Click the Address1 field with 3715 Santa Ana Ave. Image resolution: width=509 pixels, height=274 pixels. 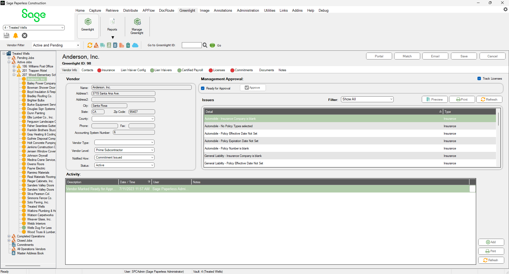pyautogui.click(x=123, y=93)
